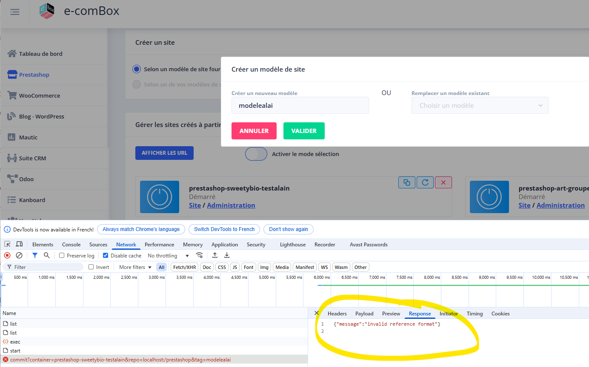Click the export HAR download icon

[227, 255]
